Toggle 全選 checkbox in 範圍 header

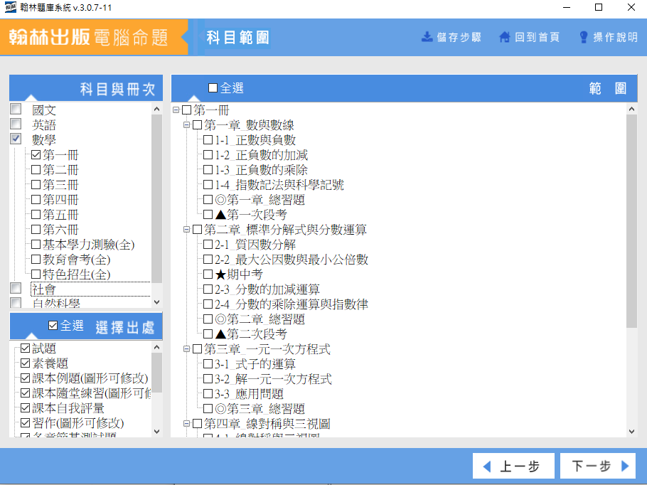(213, 88)
